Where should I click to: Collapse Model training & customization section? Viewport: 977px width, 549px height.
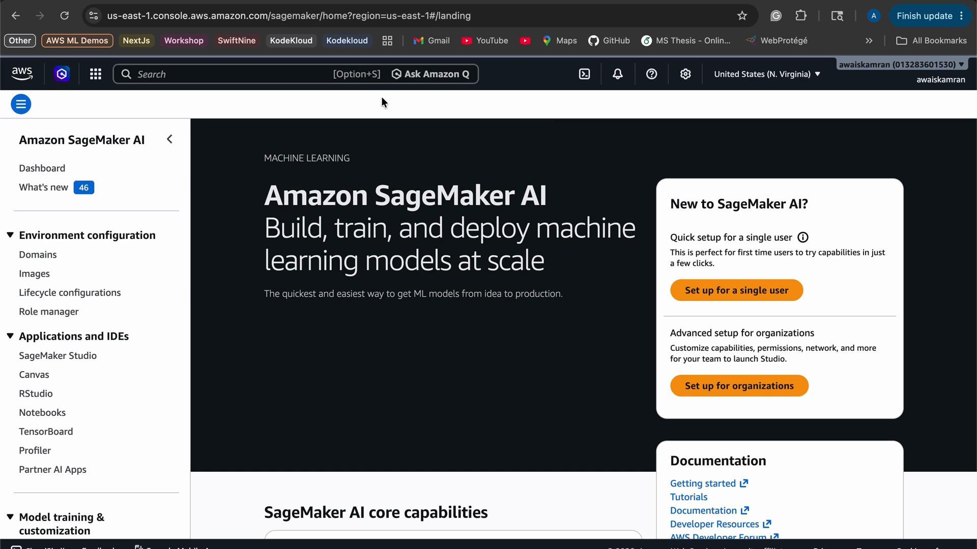(10, 517)
